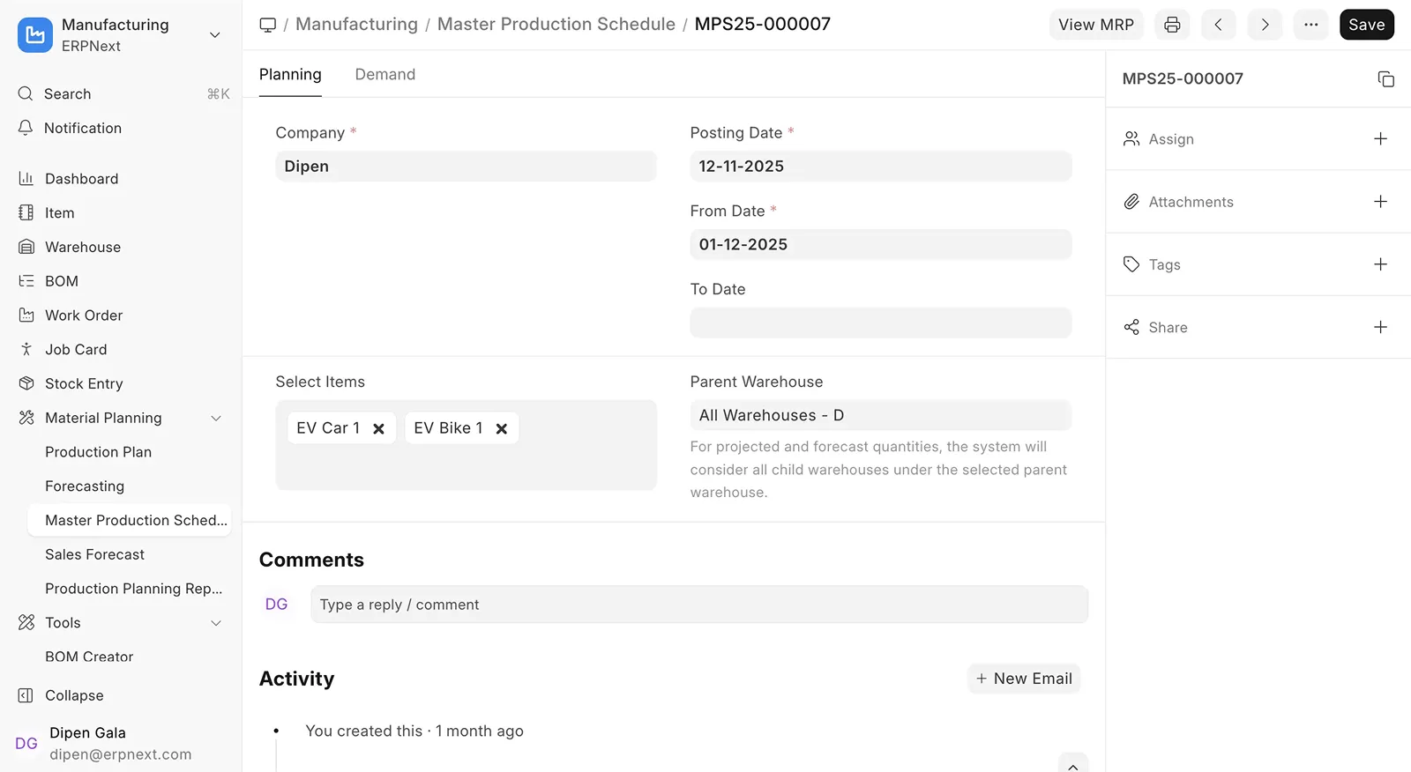This screenshot has width=1411, height=772.
Task: Remove EV Car 1 from selected items
Action: [378, 428]
